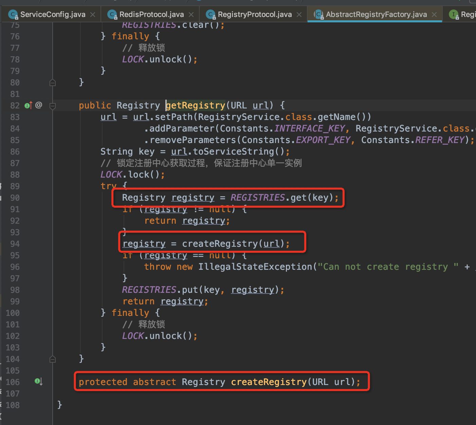Click the @ annotation gutter icon on line 82
Screen dimensions: 476x425
(x=39, y=105)
